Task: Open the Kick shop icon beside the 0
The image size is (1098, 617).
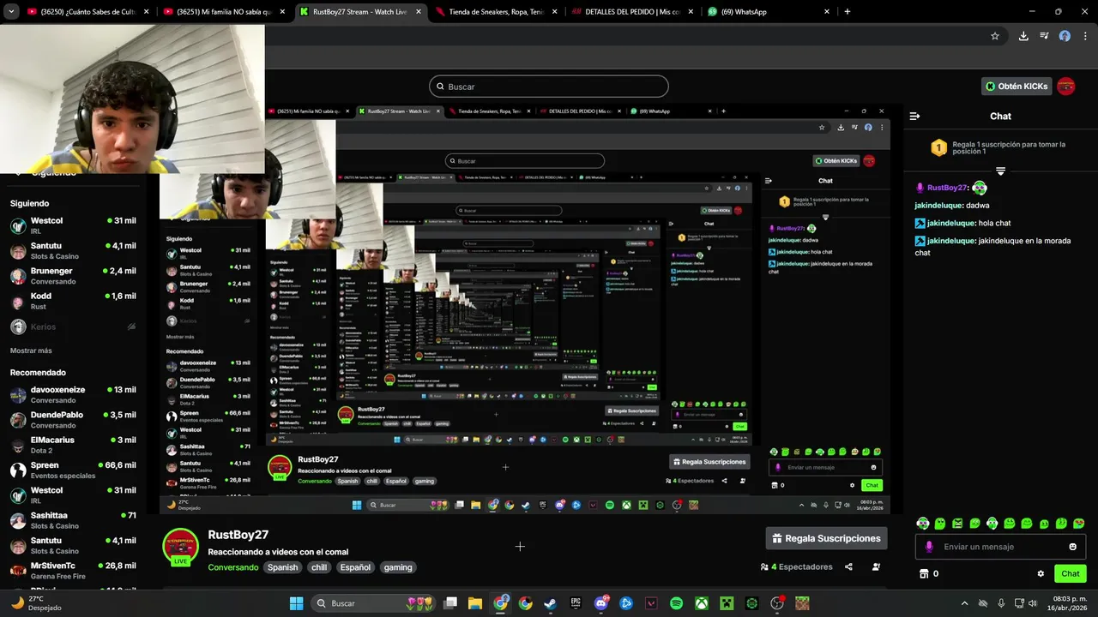Action: coord(924,574)
